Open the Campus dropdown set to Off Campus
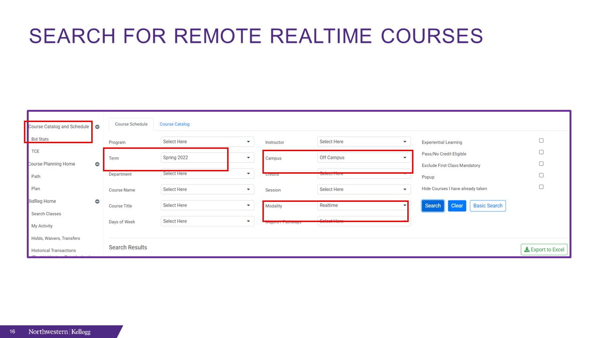This screenshot has width=602, height=338. coord(364,158)
